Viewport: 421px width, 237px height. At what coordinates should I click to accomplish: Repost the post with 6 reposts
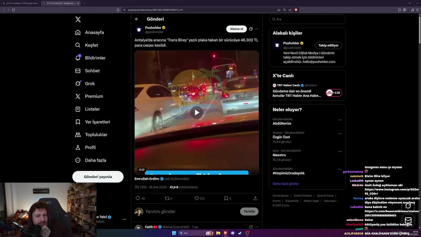point(167,198)
